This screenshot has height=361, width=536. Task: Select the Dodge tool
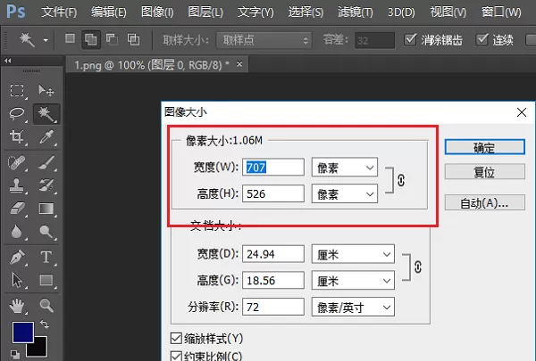(x=46, y=232)
